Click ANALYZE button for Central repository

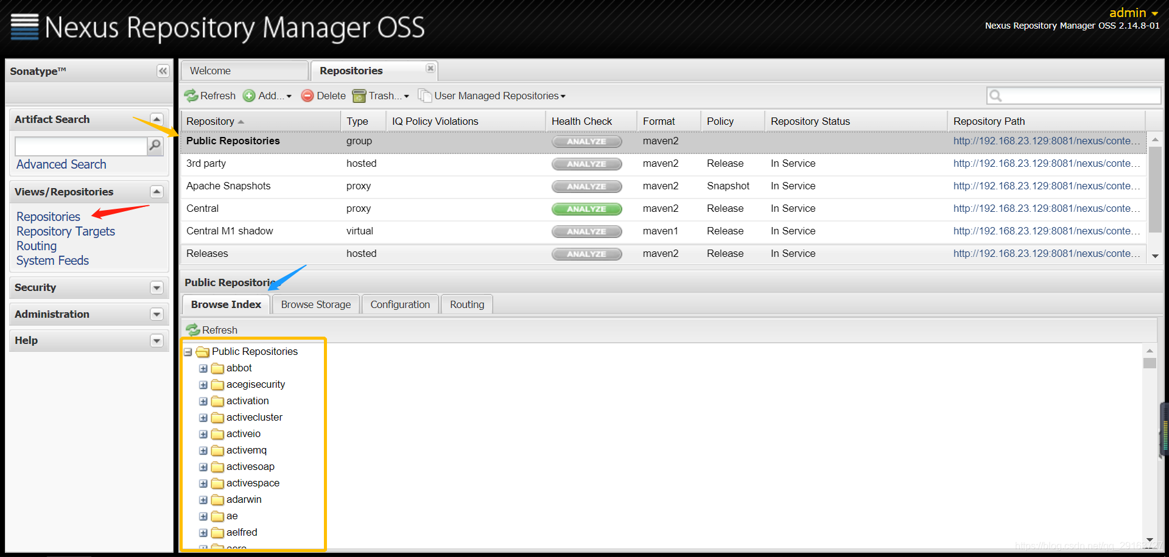(586, 209)
